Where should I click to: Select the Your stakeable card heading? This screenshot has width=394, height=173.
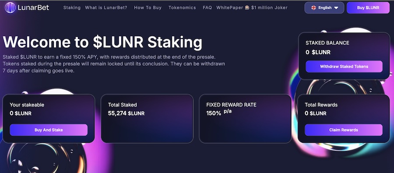coord(27,105)
